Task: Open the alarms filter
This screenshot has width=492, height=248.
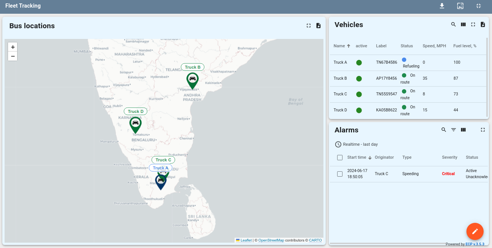Action: coord(453,130)
